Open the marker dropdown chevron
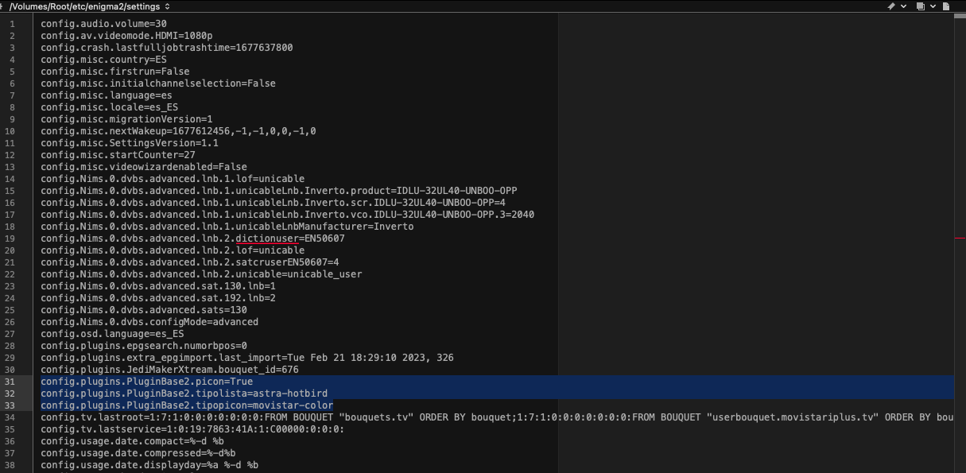This screenshot has width=966, height=473. [x=903, y=6]
